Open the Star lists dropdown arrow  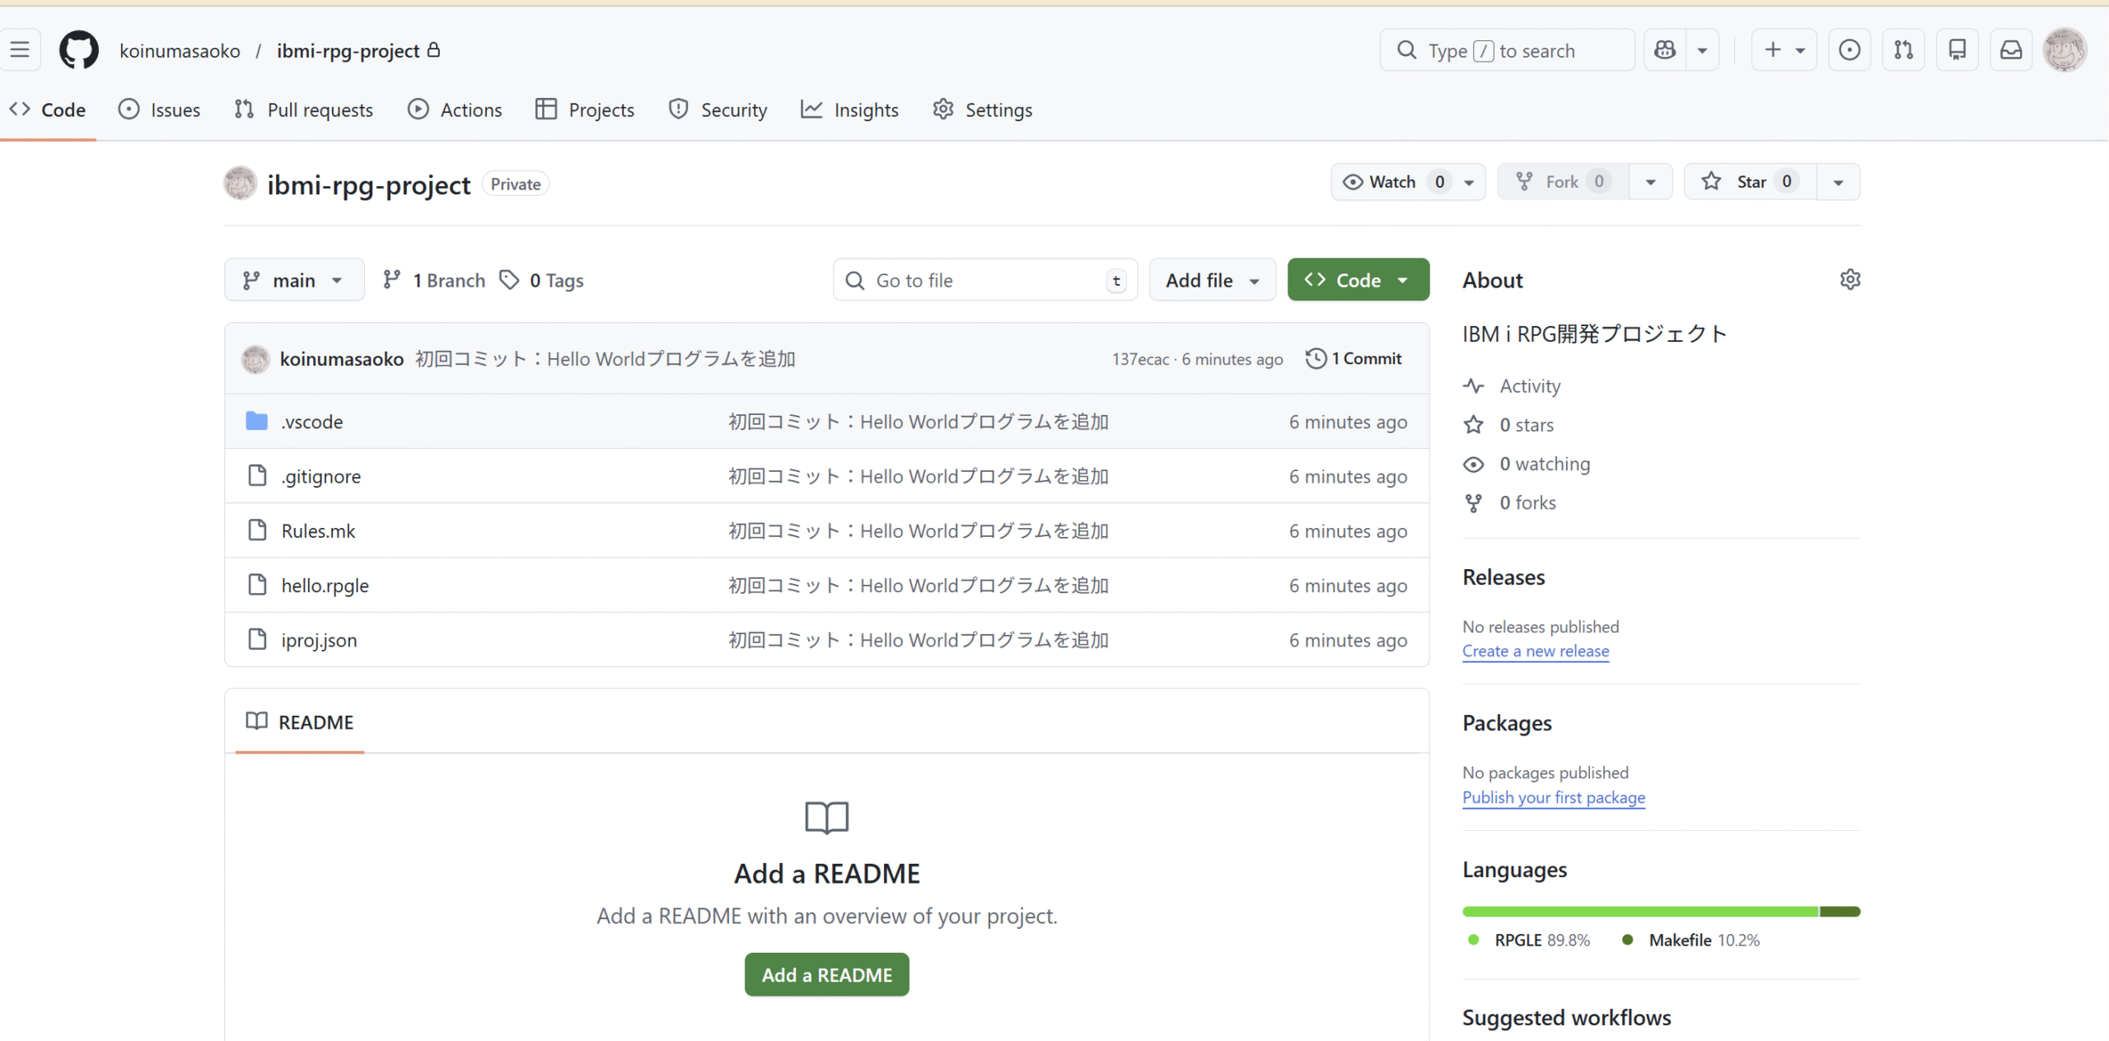[1838, 182]
